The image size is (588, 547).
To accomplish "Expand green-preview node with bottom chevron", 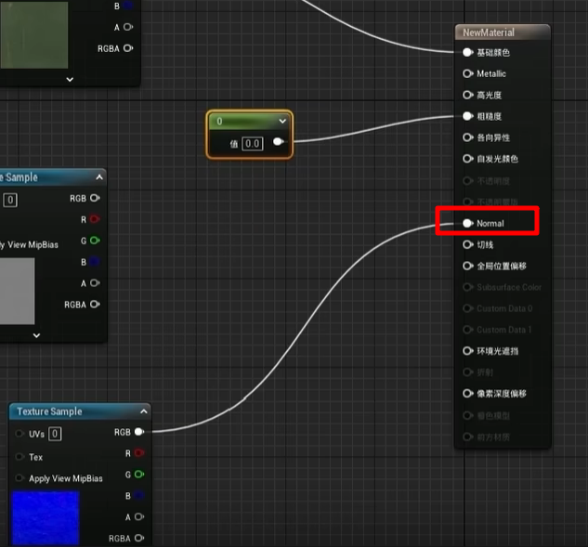I will pyautogui.click(x=70, y=80).
